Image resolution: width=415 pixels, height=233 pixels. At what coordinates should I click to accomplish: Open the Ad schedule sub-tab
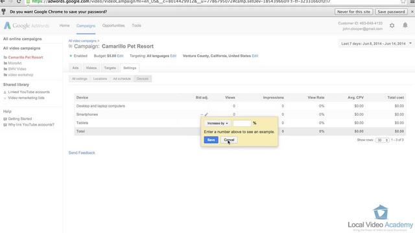point(122,79)
